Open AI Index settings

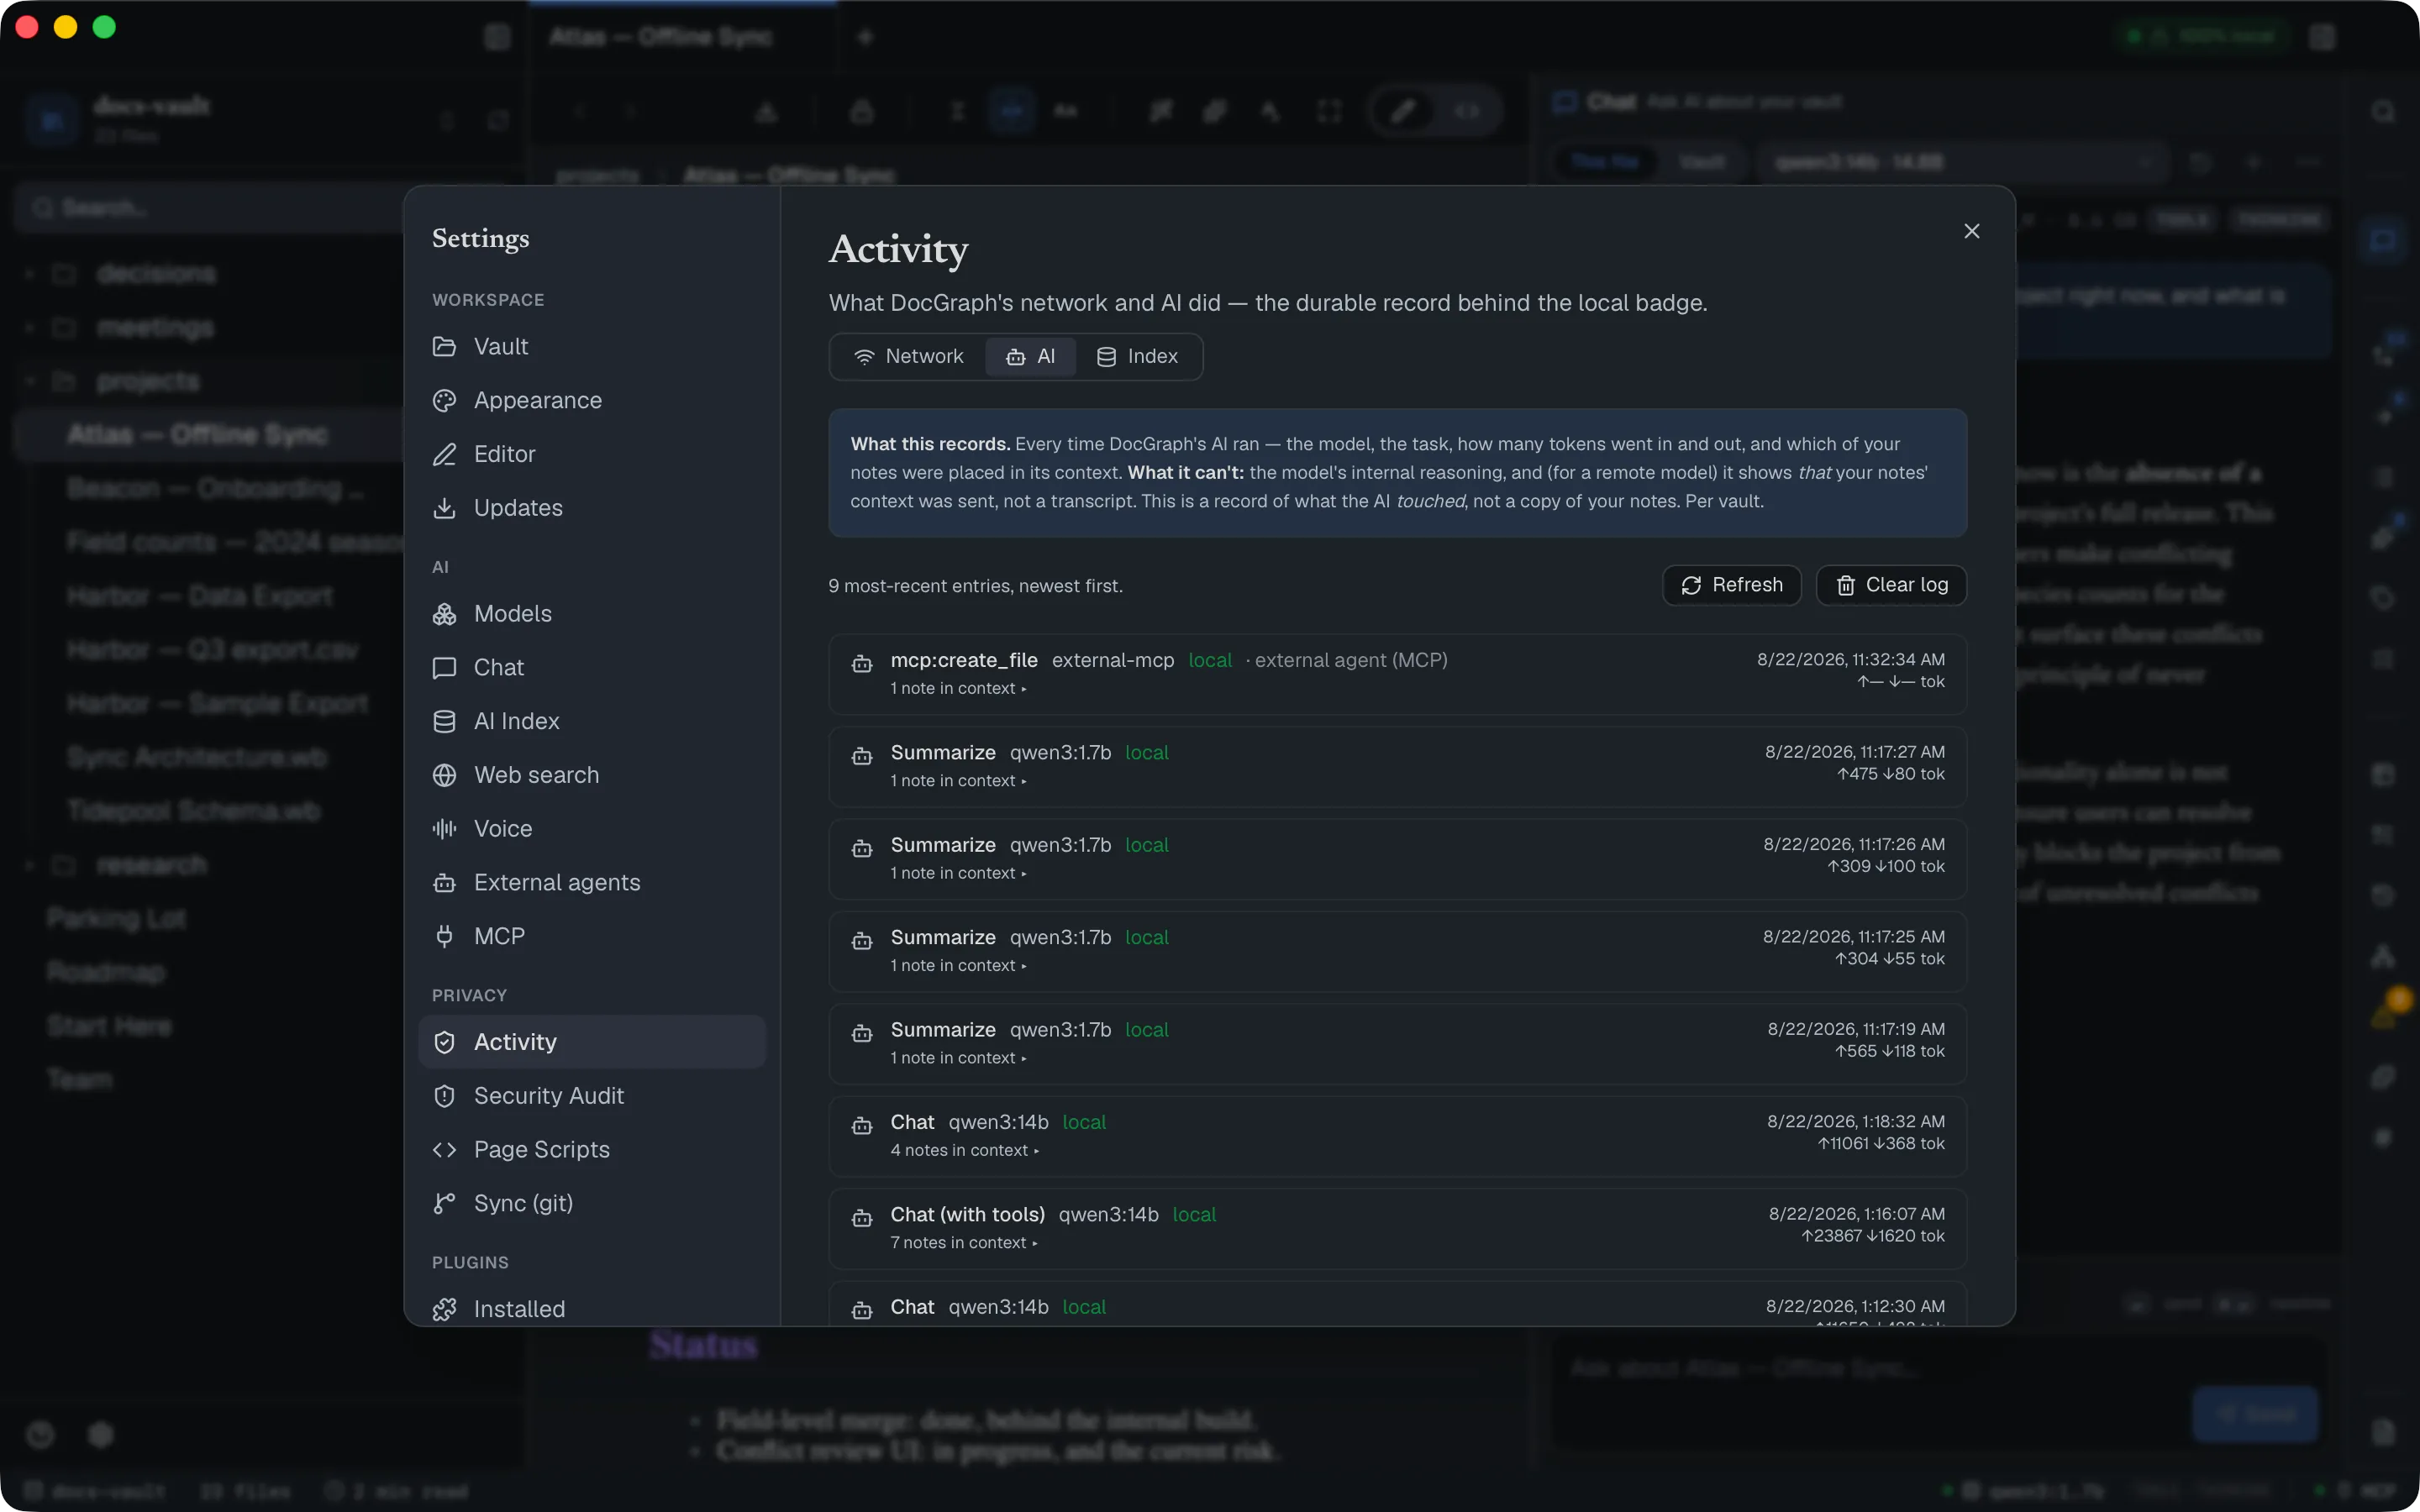591,721
